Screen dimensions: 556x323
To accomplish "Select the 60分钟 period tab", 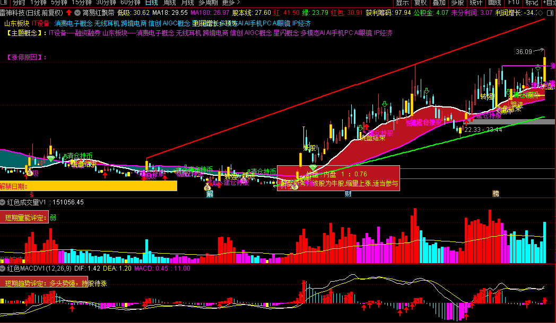I will click(131, 3).
